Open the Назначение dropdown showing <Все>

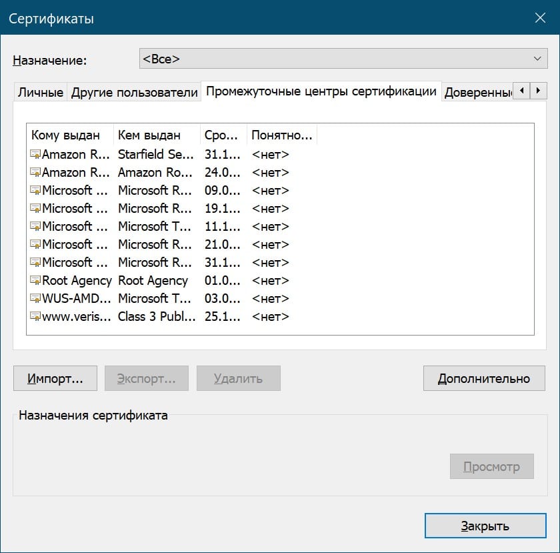tap(343, 59)
